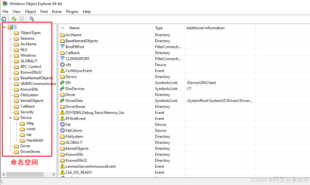Open the View menu
Image resolution: width=310 pixels, height=185 pixels.
[16, 12]
